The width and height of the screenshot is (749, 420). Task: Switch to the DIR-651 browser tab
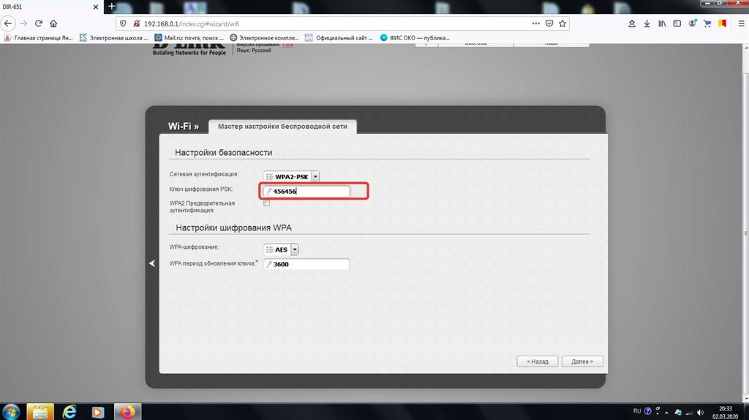click(x=44, y=6)
